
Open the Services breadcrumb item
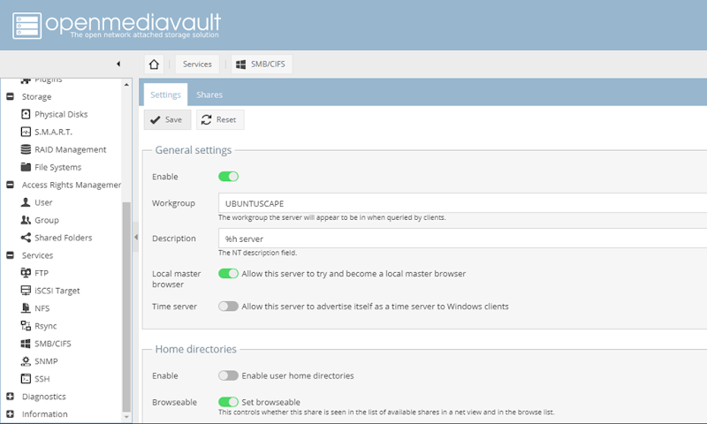(197, 64)
